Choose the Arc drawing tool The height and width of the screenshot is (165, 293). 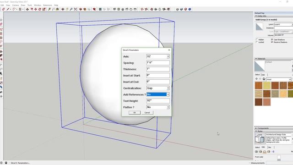tap(14, 9)
